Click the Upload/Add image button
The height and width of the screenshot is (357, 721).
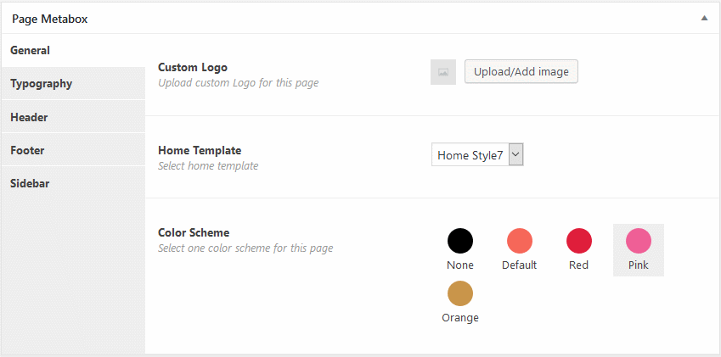coord(521,71)
